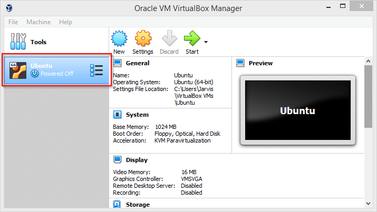Click the Preview panel icon

point(241,63)
